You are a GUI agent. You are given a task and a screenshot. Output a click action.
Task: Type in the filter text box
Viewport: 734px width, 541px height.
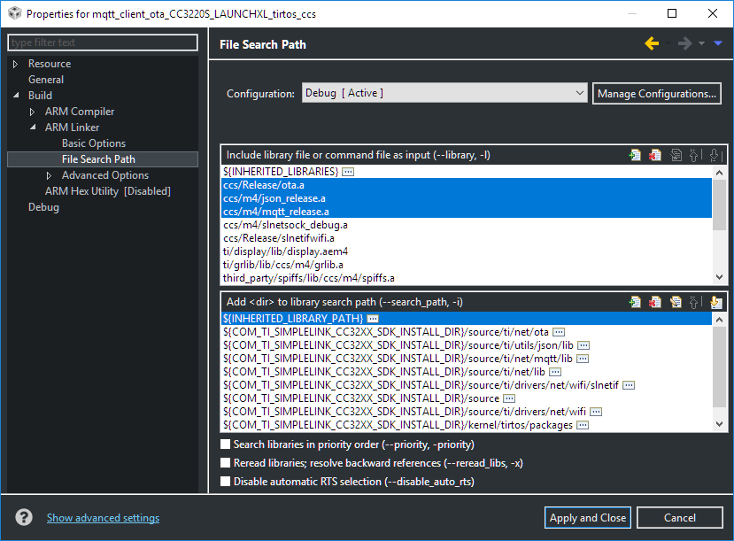tap(102, 42)
